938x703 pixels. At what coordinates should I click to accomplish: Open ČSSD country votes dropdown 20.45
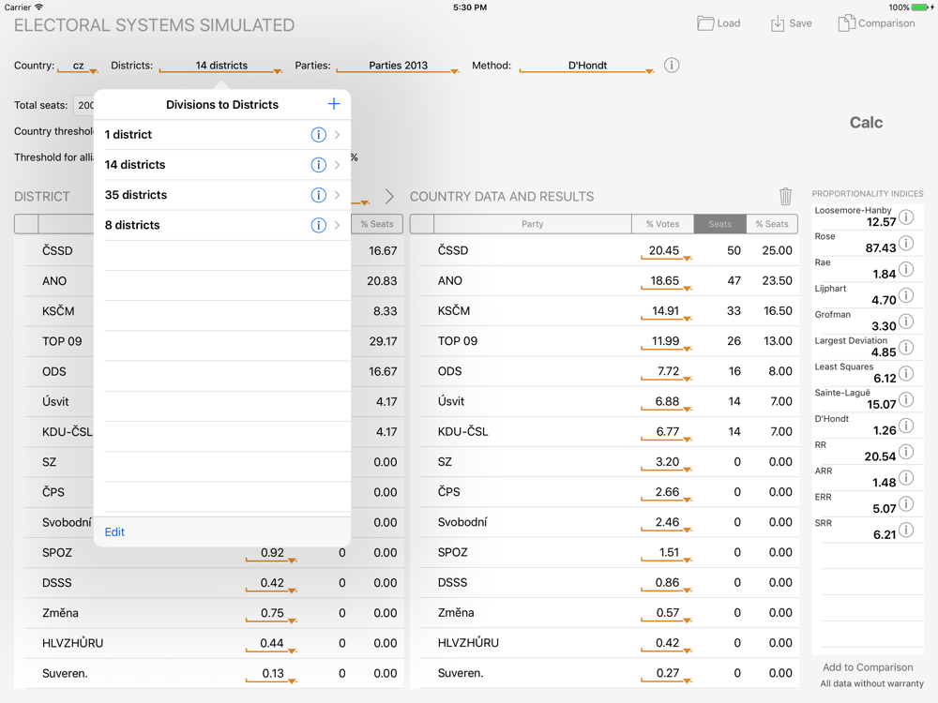[666, 251]
